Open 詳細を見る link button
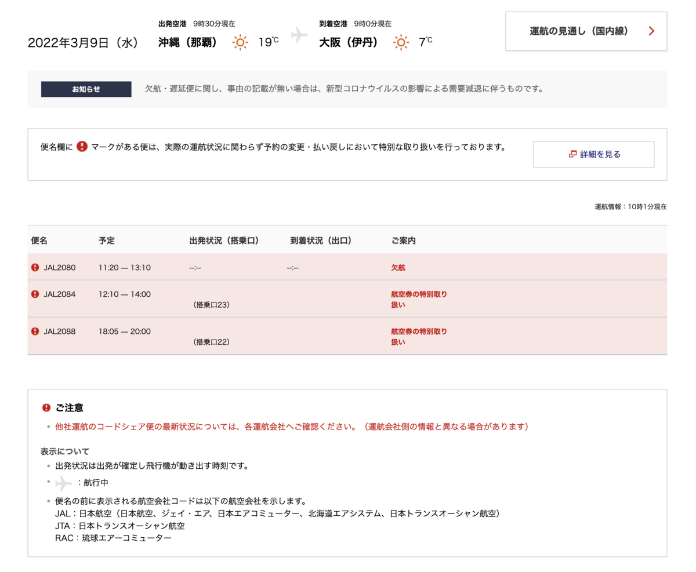The image size is (696, 572). point(593,154)
